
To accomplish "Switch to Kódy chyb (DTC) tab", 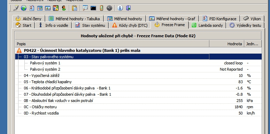I will coord(130,25).
